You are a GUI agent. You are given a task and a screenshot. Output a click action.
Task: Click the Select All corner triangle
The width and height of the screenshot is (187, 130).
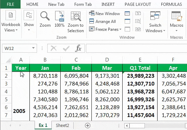8,60
